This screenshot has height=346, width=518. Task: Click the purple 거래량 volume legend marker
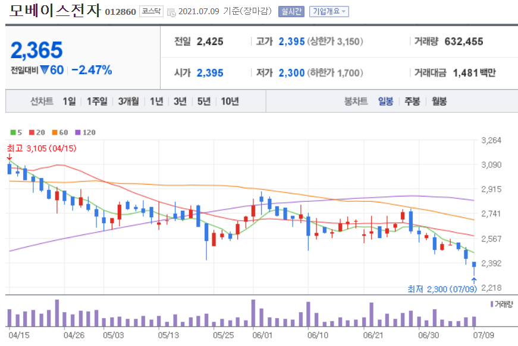point(492,304)
